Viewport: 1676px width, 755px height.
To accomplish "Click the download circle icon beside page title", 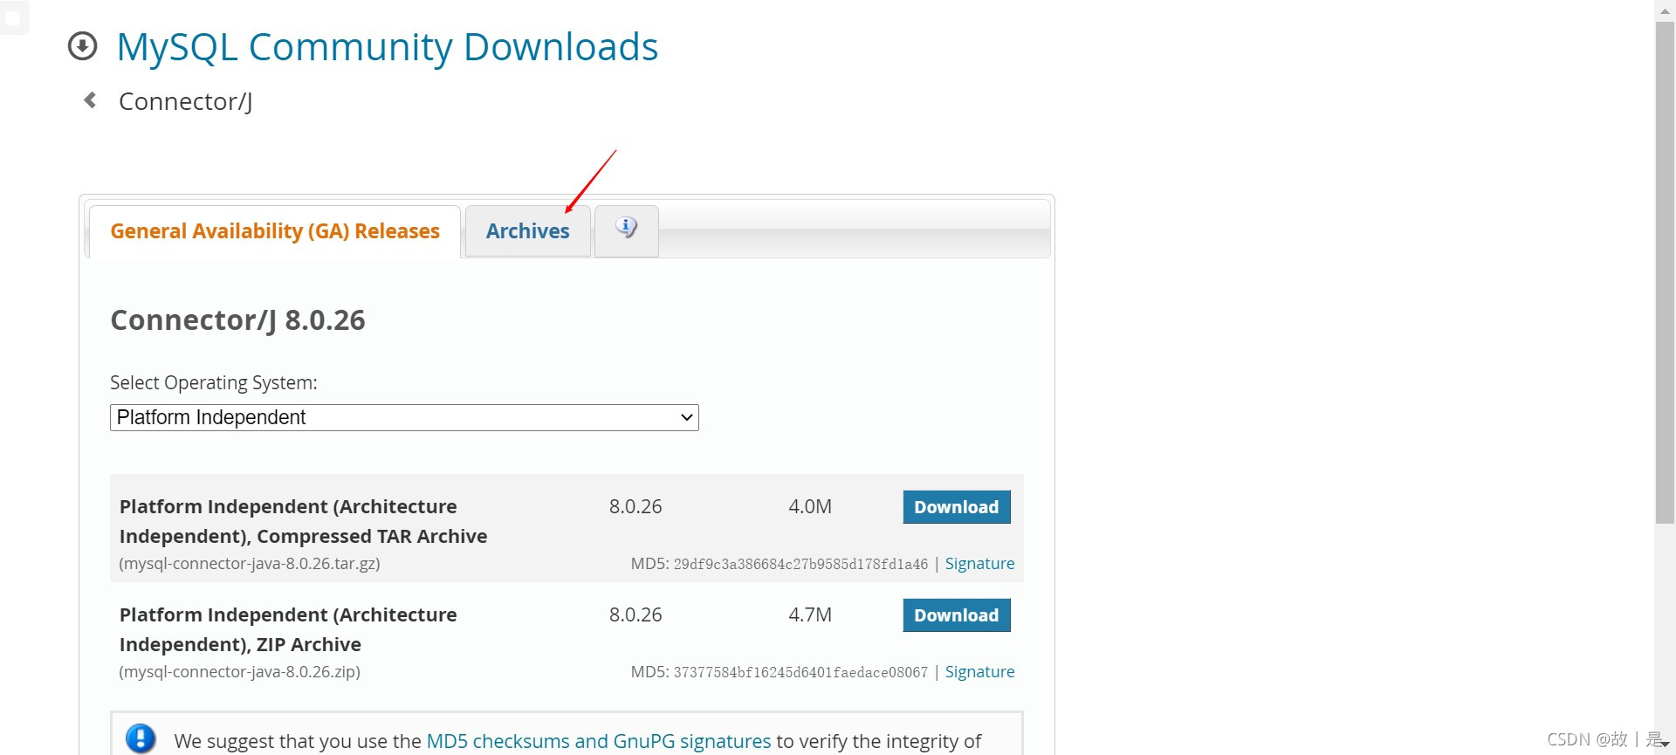I will 83,46.
